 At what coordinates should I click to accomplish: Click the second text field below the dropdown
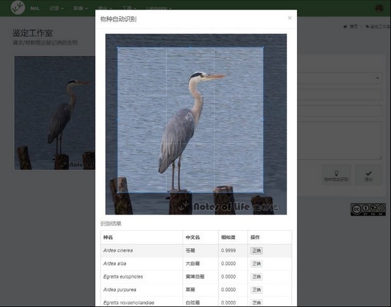tap(339, 111)
